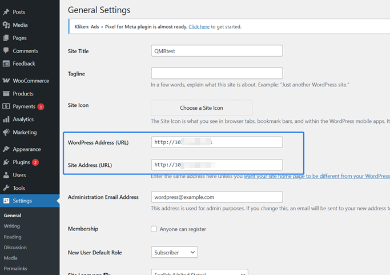
Task: Click the Marketing megaphone icon
Action: [6, 132]
